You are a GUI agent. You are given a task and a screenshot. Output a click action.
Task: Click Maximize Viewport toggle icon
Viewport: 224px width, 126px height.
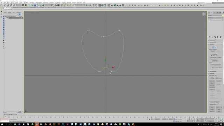pos(220,121)
